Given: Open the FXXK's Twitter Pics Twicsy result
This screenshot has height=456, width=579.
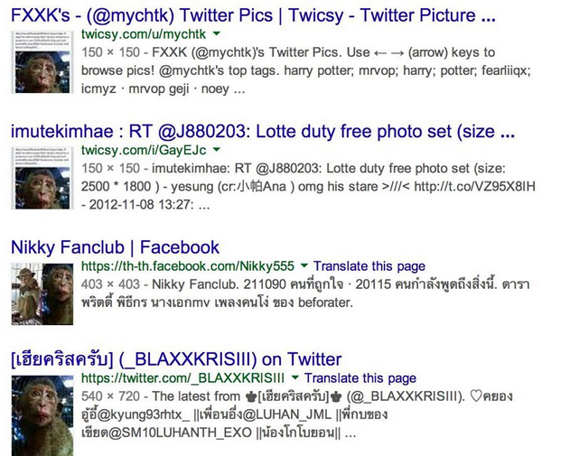Looking at the screenshot, I should click(253, 15).
